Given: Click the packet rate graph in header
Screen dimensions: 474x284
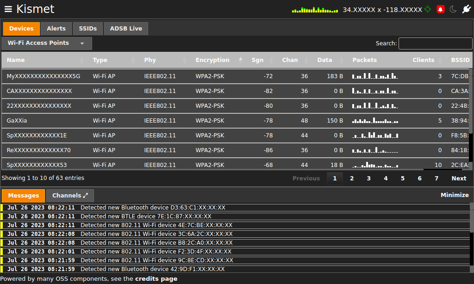Looking at the screenshot, I should coord(315,10).
